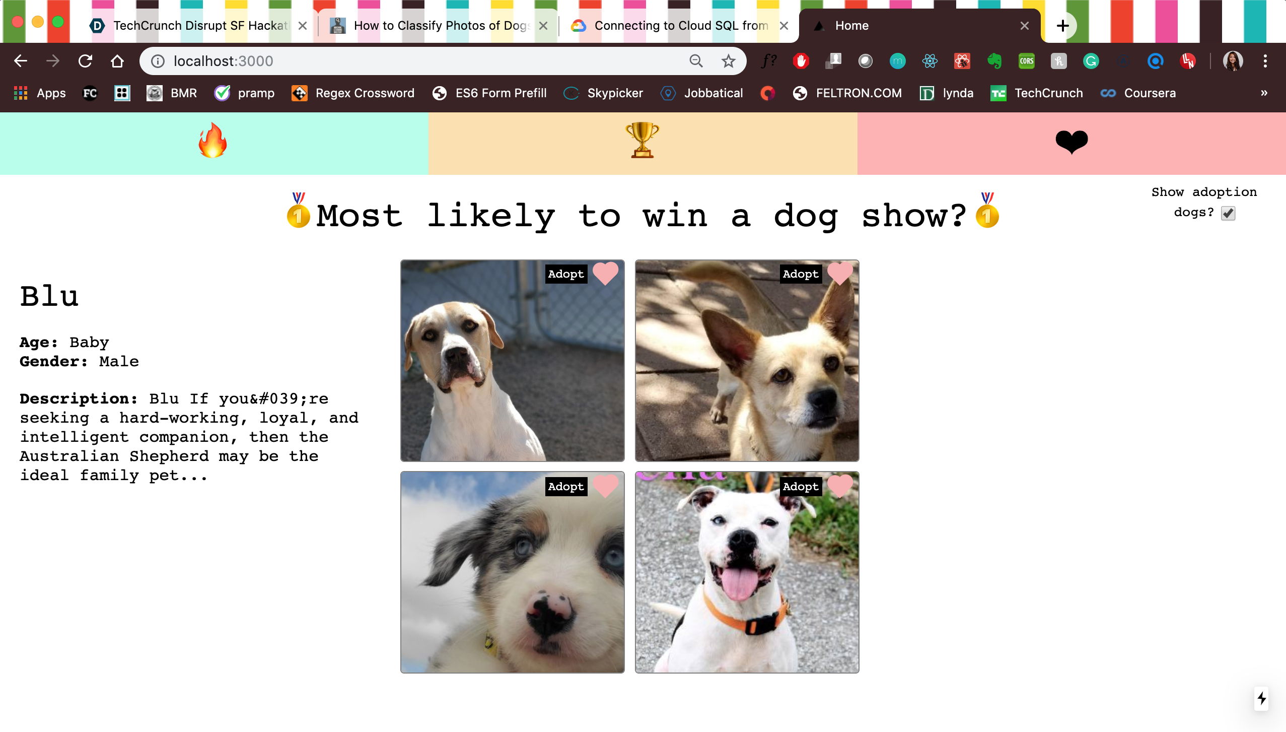The width and height of the screenshot is (1286, 732).
Task: Click the localhost:3000 address bar
Action: 403,61
